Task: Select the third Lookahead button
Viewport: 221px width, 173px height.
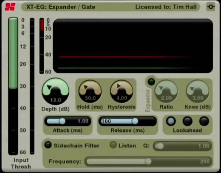Action: pos(204,121)
